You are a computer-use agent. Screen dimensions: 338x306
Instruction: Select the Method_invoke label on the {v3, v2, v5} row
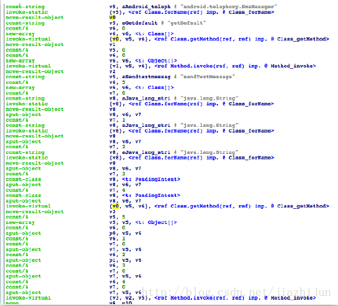[x=292, y=298]
